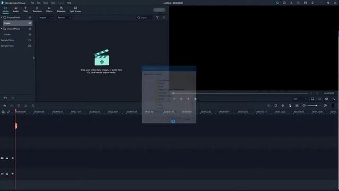Collapse the Project Media tree node
339x191 pixels.
tap(2, 18)
